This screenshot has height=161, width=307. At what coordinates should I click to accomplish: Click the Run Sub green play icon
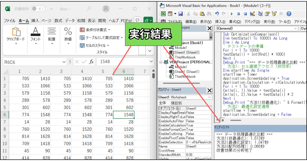pos(232,14)
